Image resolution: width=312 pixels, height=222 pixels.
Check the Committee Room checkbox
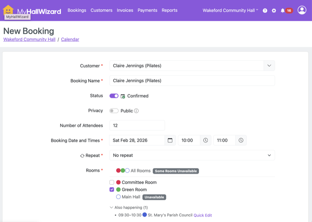(x=112, y=182)
